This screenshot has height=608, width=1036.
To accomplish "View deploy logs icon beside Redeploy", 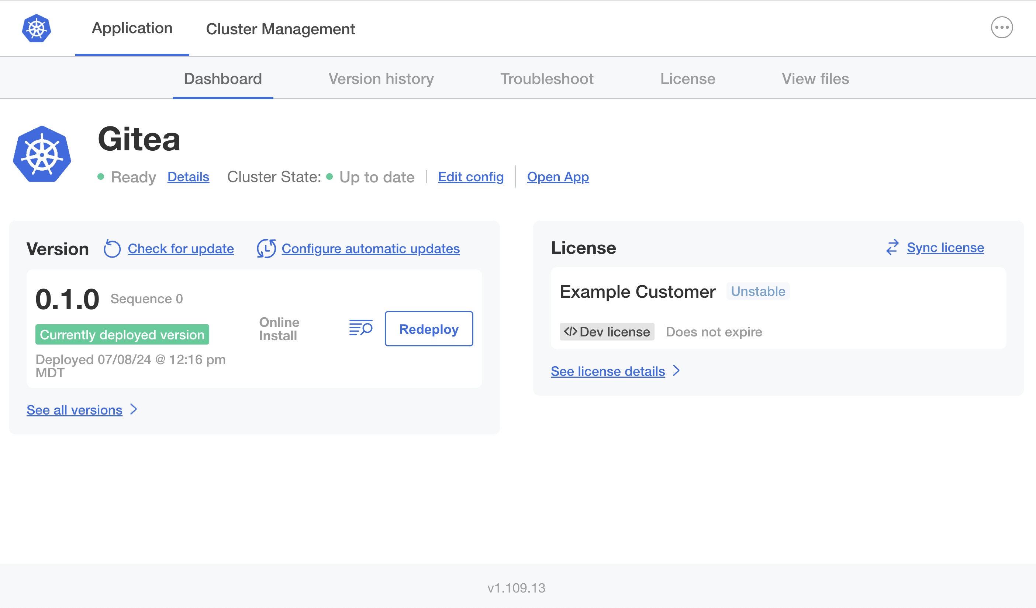I will click(x=360, y=328).
